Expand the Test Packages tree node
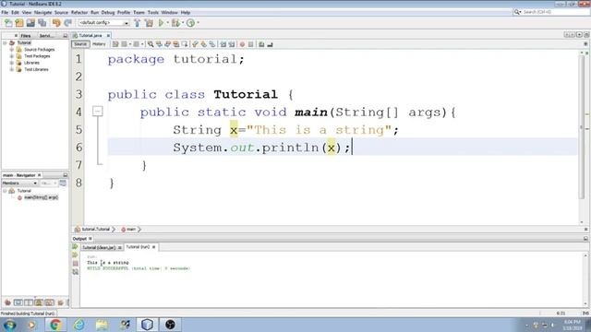The width and height of the screenshot is (591, 332). (x=12, y=56)
